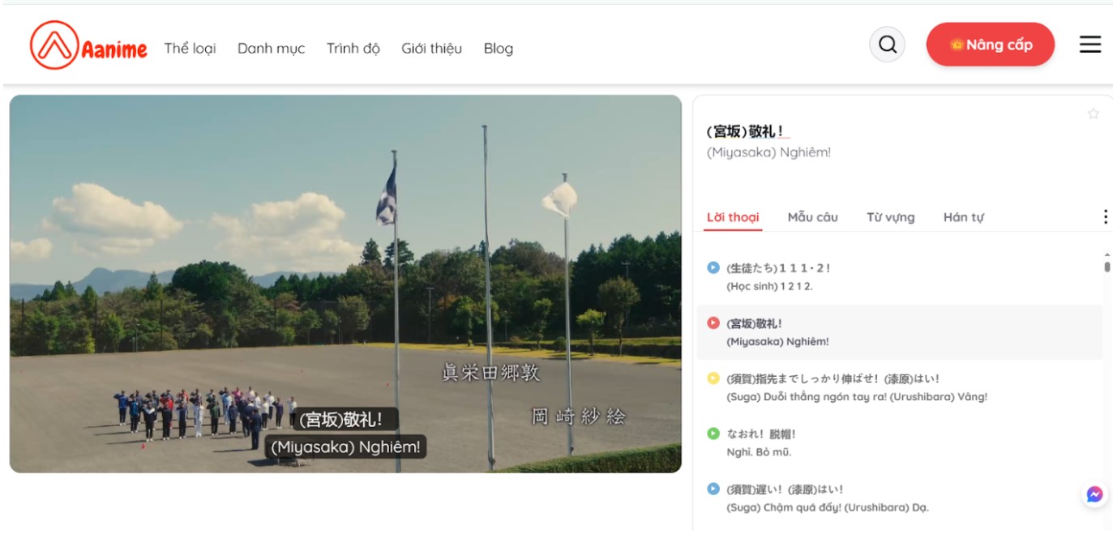Play the green なおれ！脱帽！ line
Image resolution: width=1113 pixels, height=534 pixels.
(713, 434)
